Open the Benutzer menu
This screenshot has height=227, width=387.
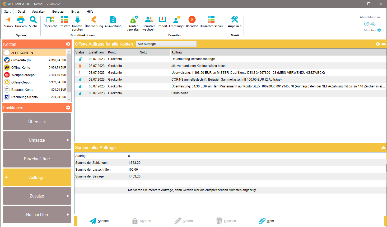58,12
